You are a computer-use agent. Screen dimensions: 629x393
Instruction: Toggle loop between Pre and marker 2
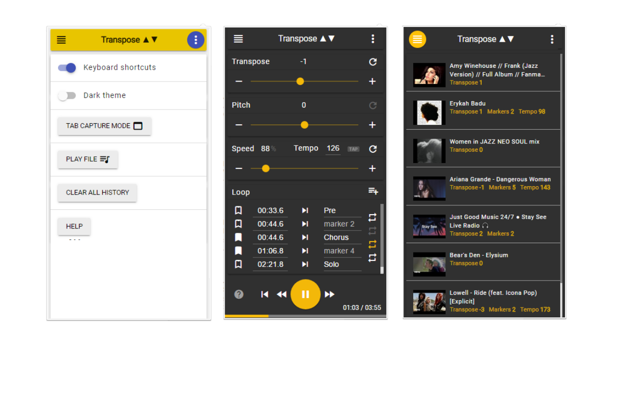372,217
